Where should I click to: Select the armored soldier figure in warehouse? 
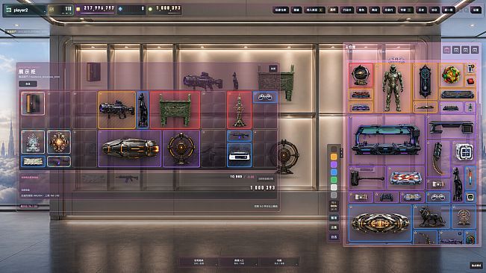pos(393,88)
